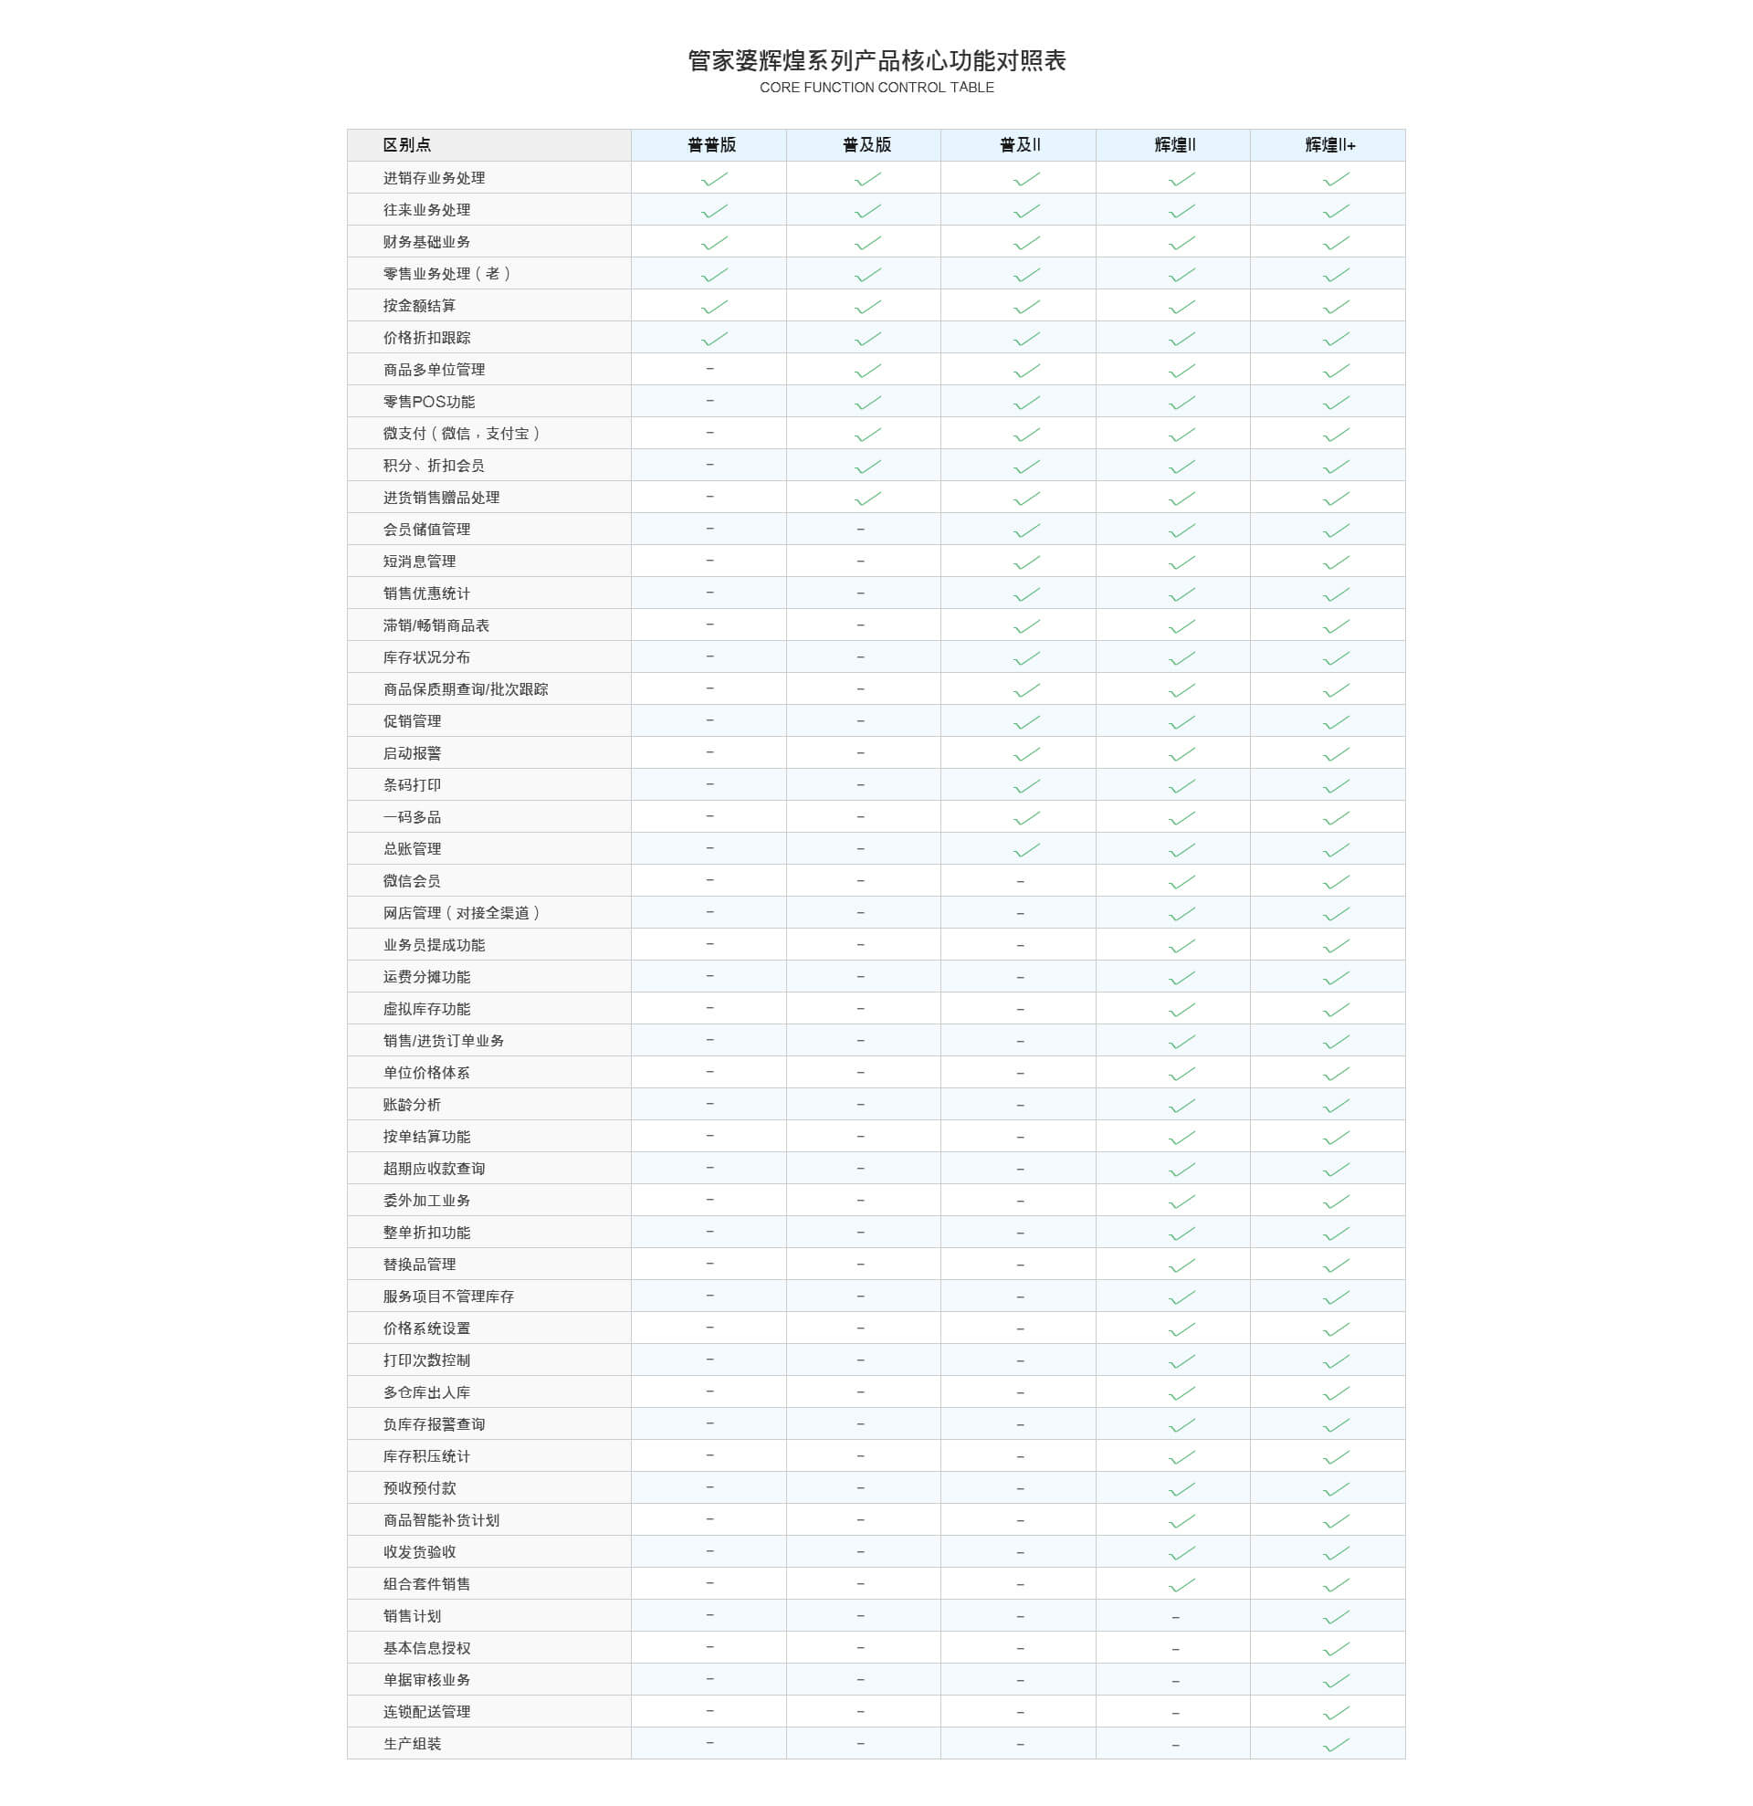
Task: Click the 普及II checkmark for 会员储值管理
Action: (1026, 530)
